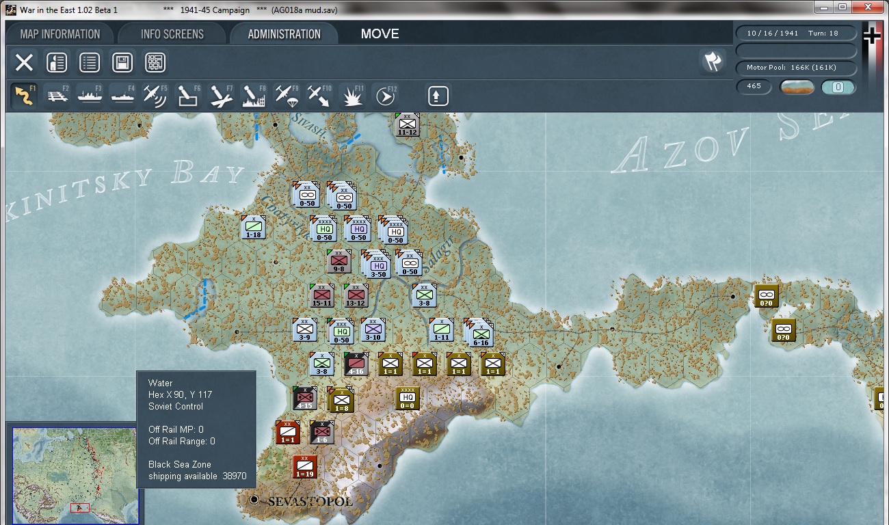Image resolution: width=889 pixels, height=525 pixels.
Task: Select the Air transport F9 parachute icon
Action: pos(287,96)
